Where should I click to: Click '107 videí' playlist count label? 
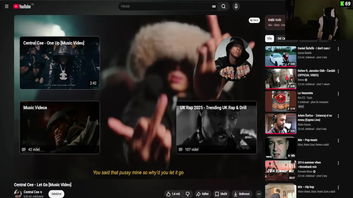[192, 150]
